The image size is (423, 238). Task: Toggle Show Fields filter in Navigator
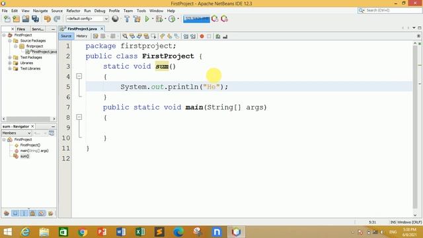pyautogui.click(x=15, y=214)
